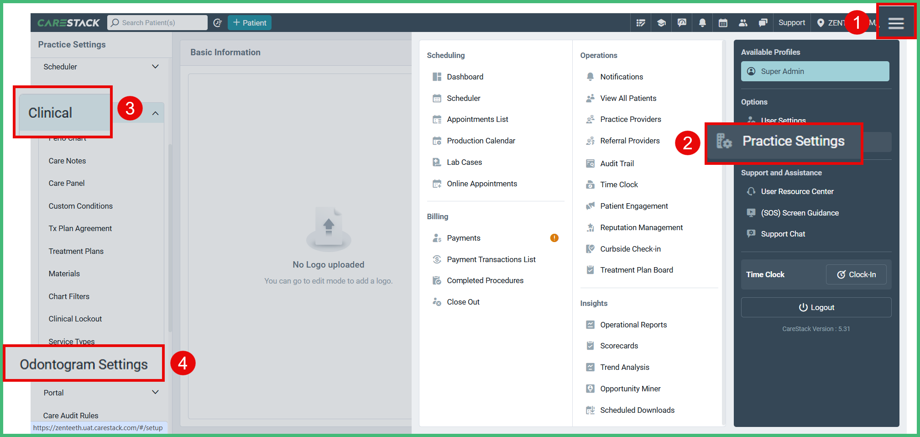Click inside the Search Patient(s) field
The height and width of the screenshot is (437, 920).
[157, 22]
